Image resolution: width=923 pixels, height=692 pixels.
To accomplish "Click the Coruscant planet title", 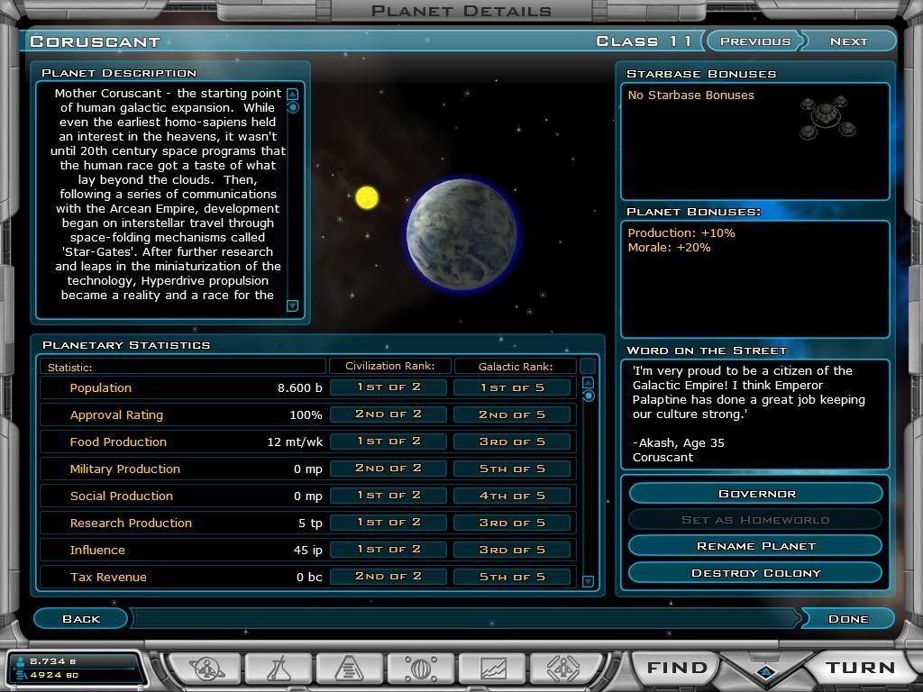I will click(96, 41).
